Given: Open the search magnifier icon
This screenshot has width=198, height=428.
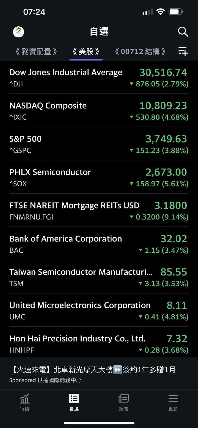Looking at the screenshot, I should pos(183,32).
